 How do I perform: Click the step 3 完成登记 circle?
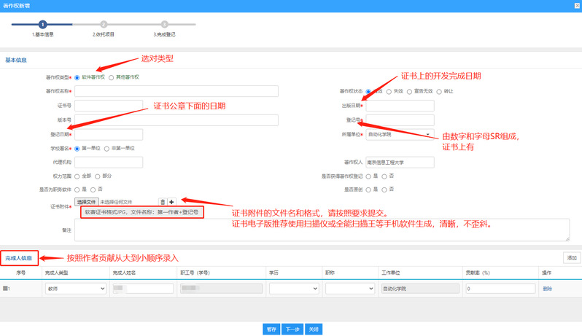click(x=165, y=24)
